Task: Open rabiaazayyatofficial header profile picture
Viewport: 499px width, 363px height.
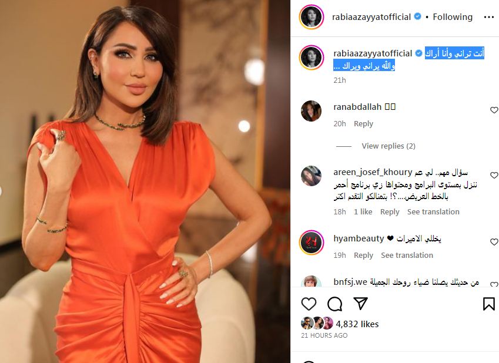Action: click(312, 17)
